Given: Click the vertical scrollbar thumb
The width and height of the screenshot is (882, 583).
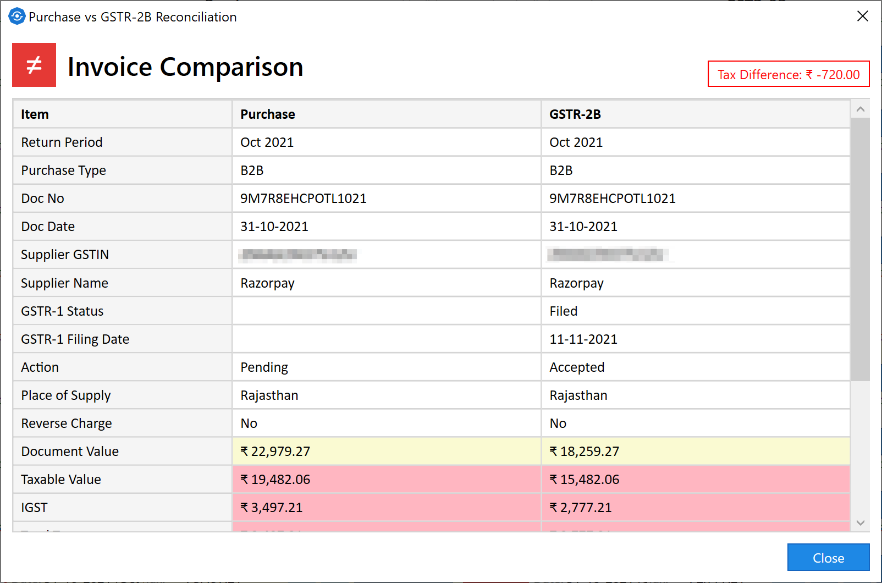Looking at the screenshot, I should coord(860,248).
